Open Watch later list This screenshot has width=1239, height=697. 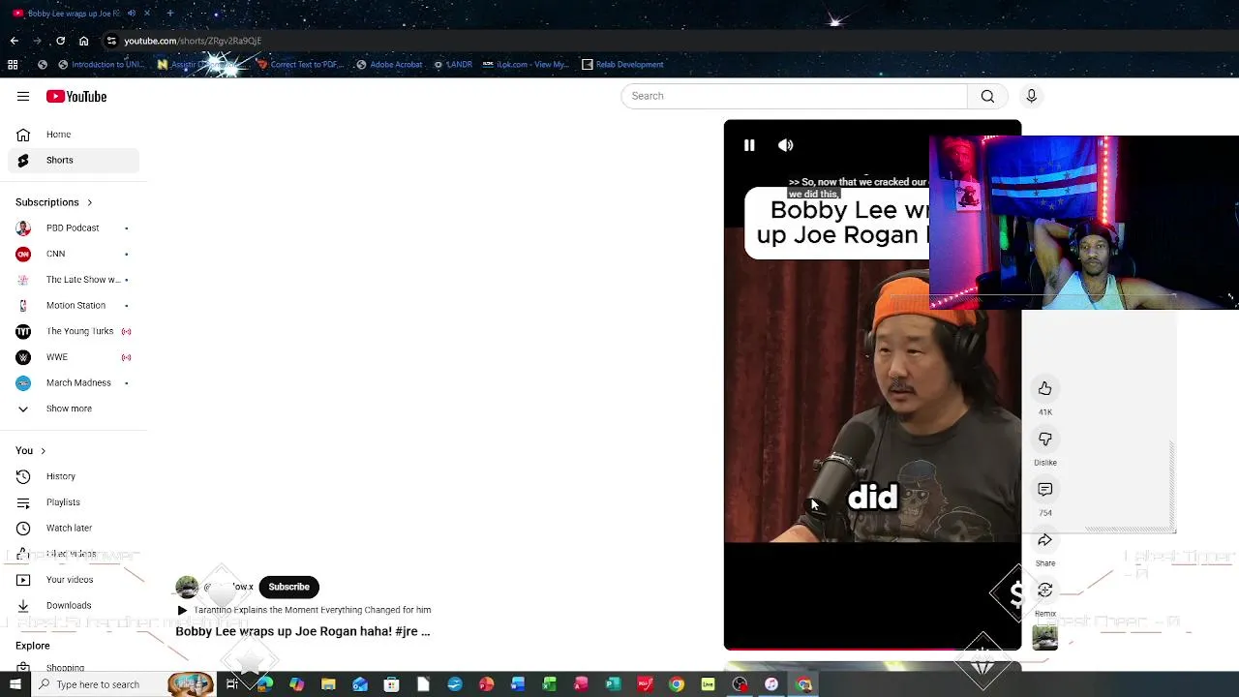tap(74, 528)
